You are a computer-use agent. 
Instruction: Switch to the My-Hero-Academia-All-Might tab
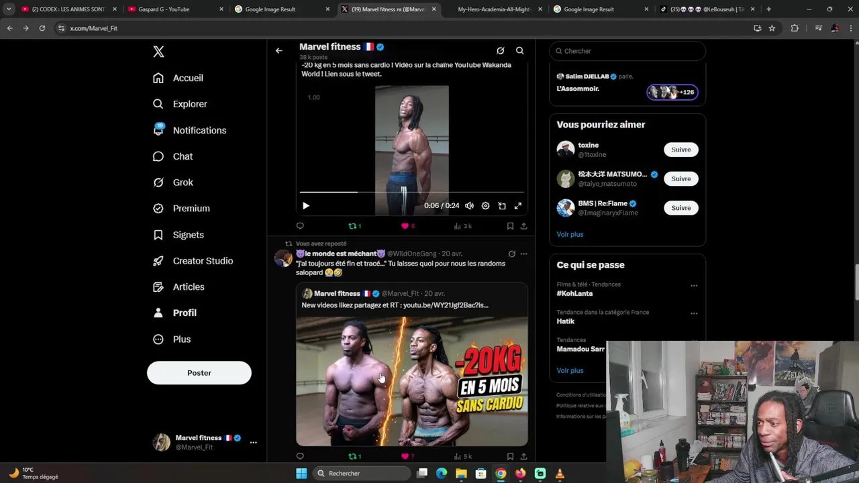coord(495,9)
